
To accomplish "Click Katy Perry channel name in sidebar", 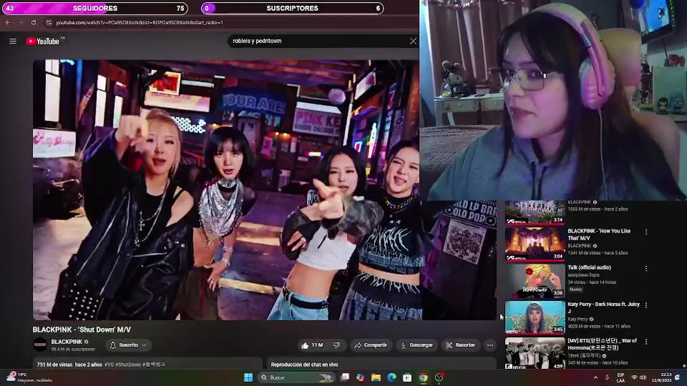I will click(578, 319).
